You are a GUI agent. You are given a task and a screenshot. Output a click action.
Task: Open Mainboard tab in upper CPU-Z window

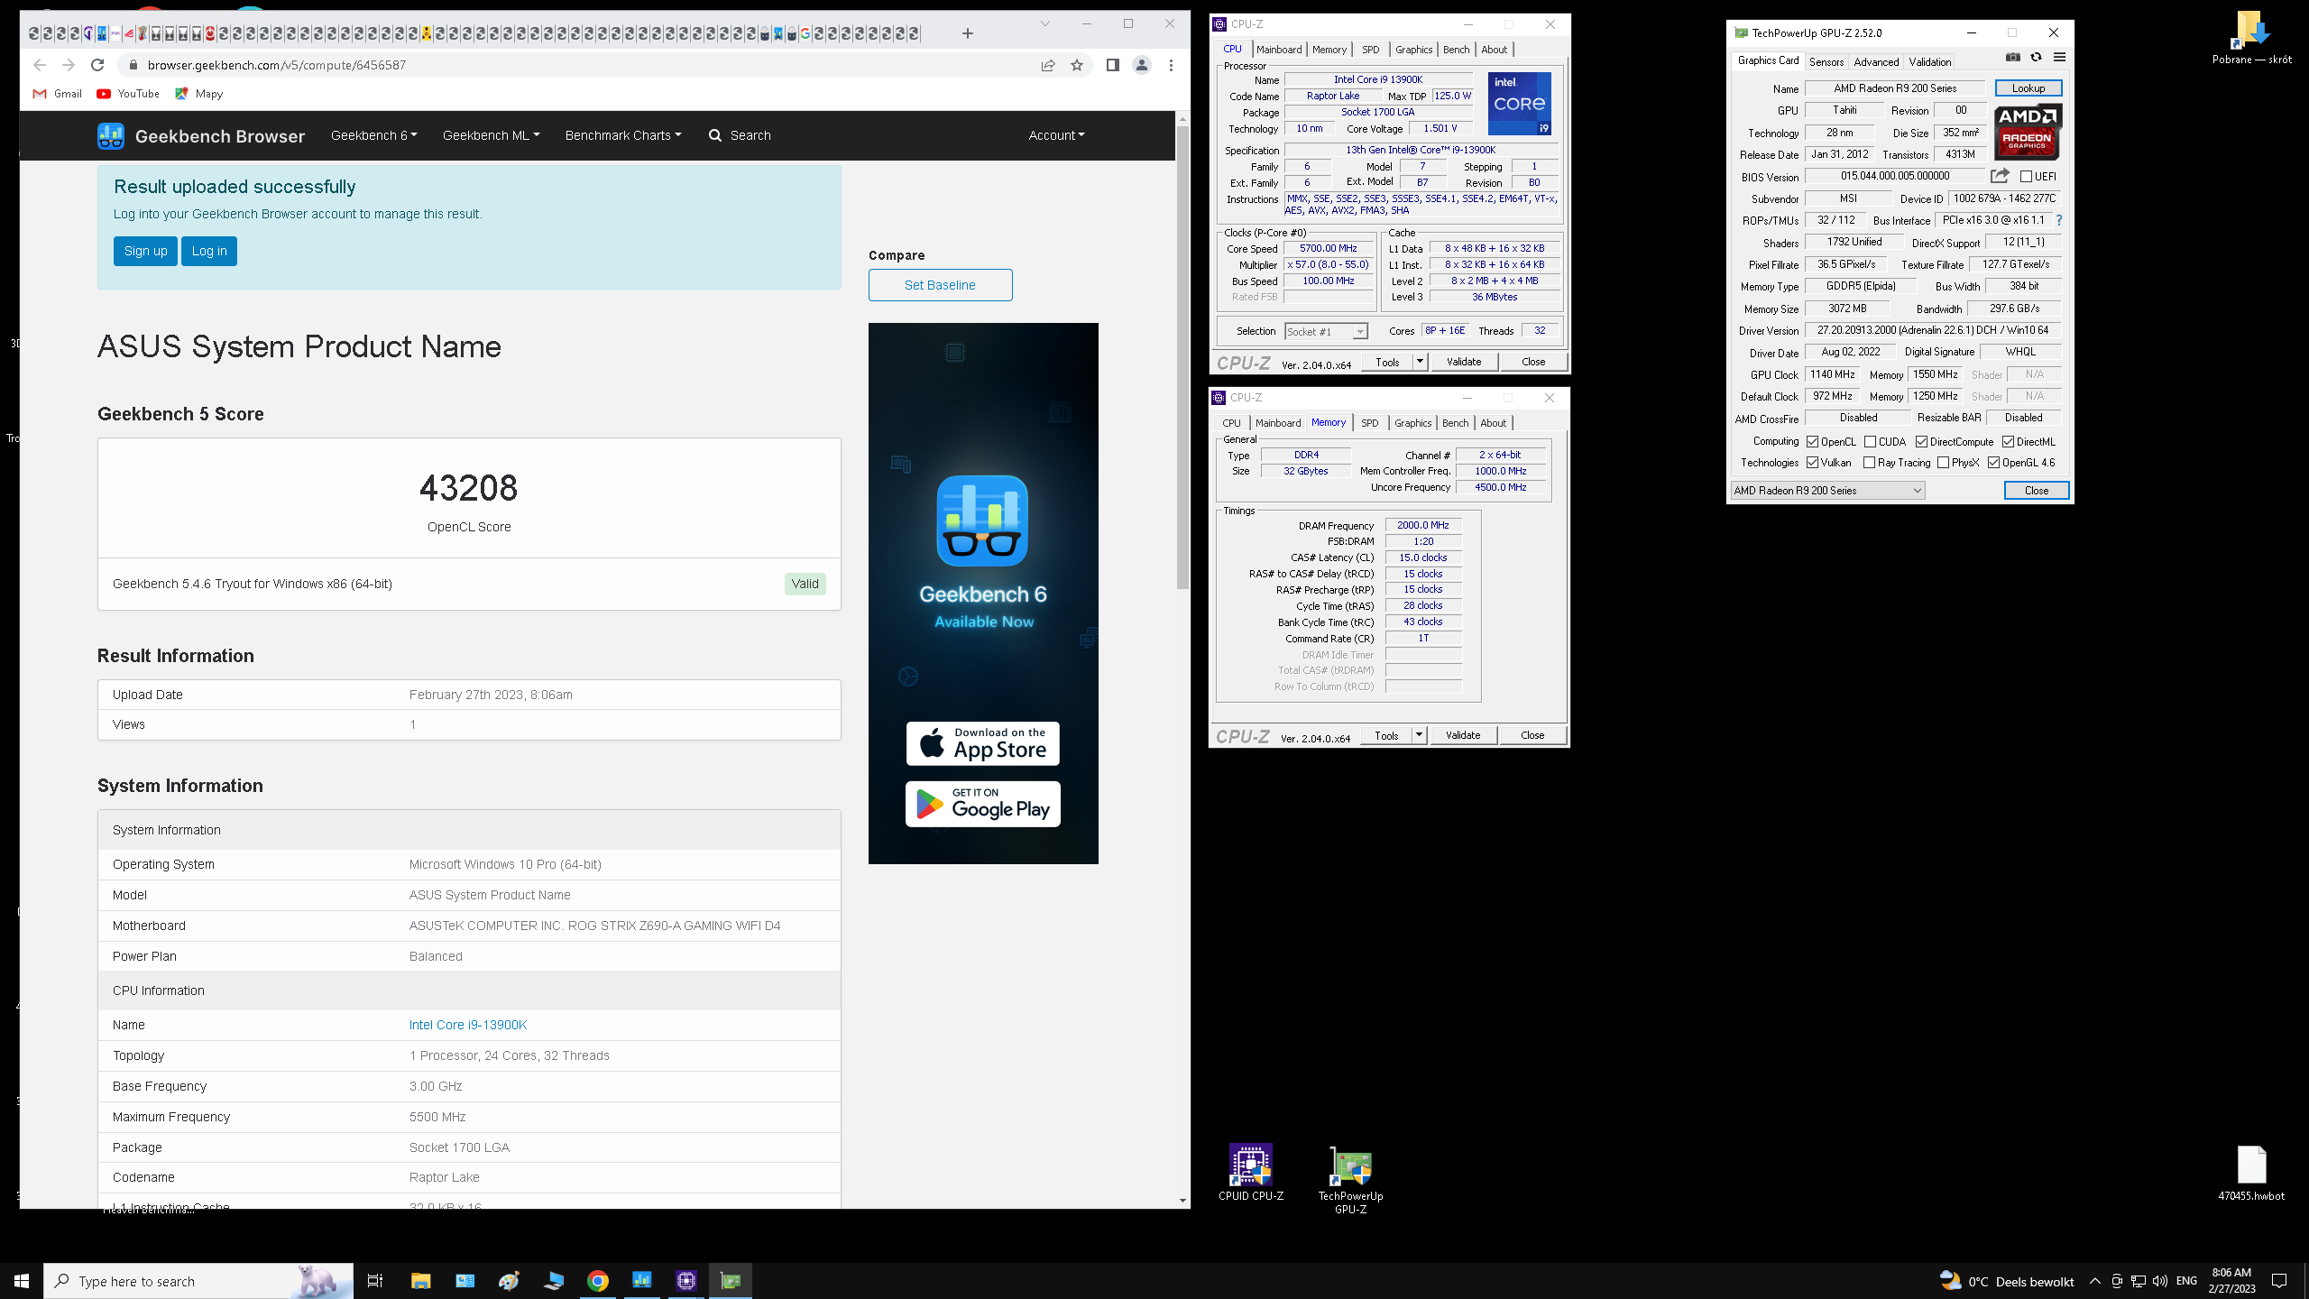(x=1279, y=50)
